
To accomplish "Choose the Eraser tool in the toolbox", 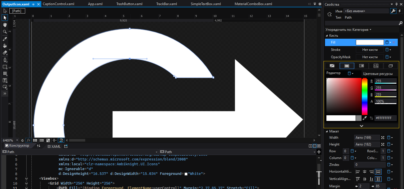I will click(x=5, y=53).
